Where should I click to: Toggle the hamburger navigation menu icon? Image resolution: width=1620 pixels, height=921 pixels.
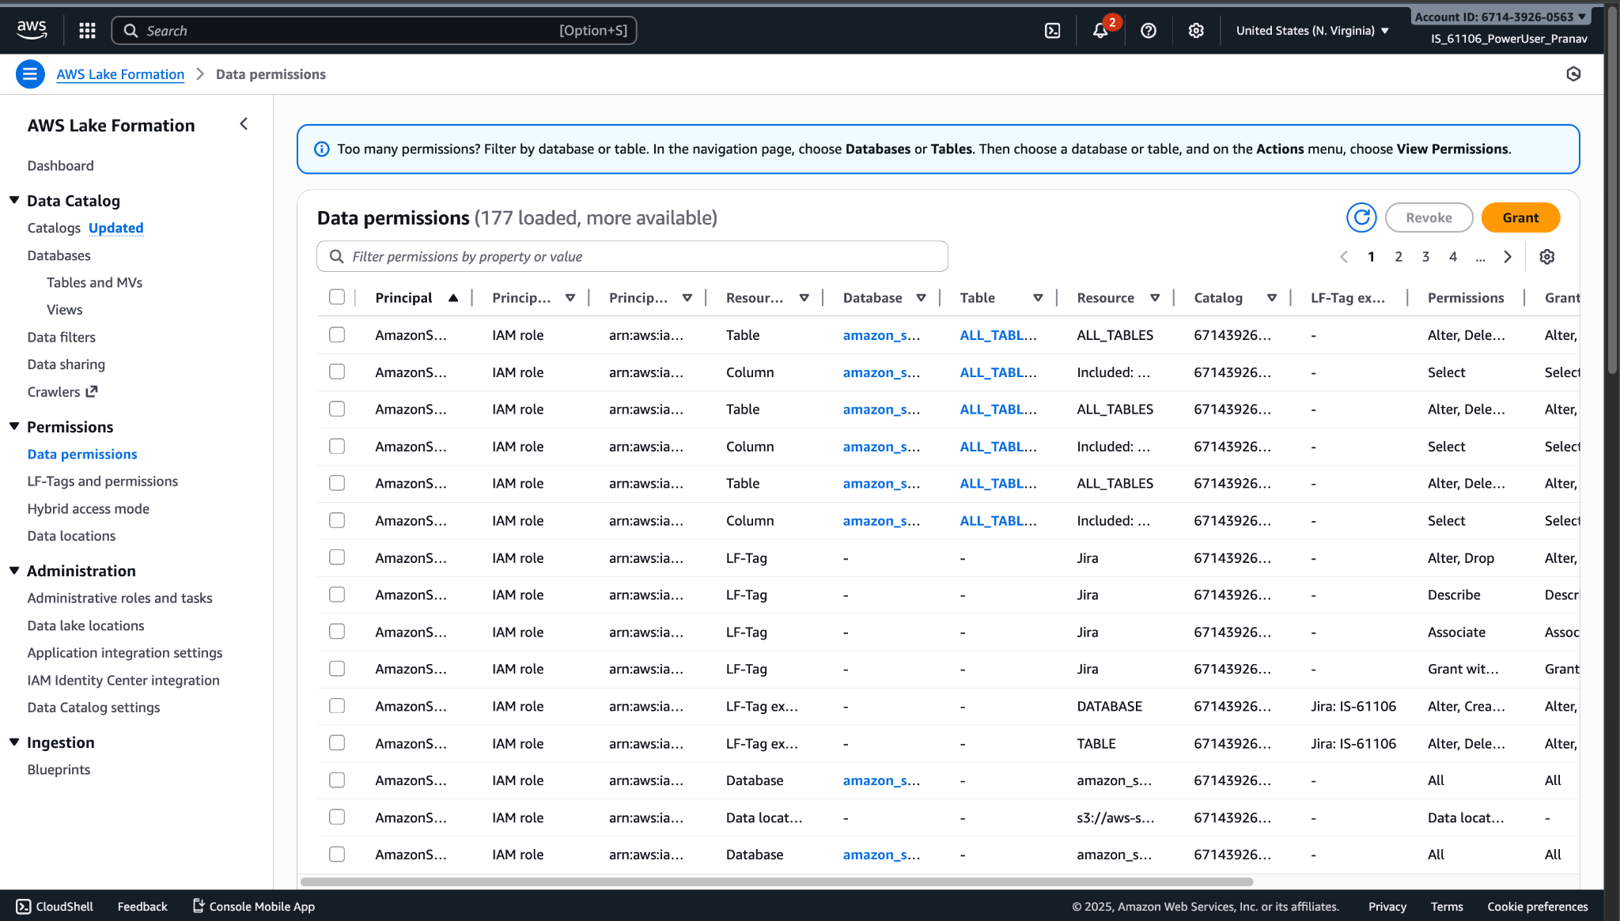(30, 74)
